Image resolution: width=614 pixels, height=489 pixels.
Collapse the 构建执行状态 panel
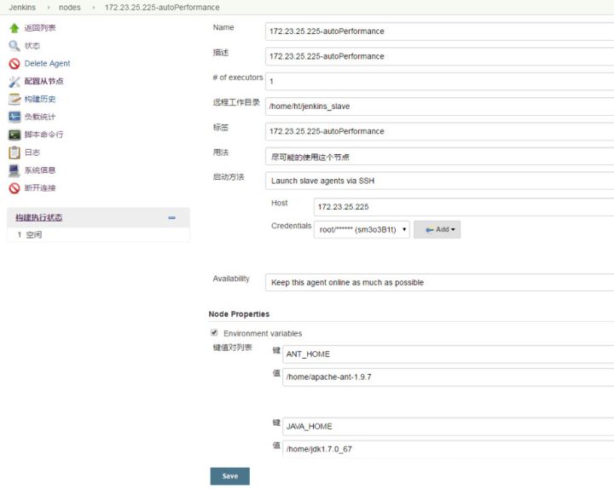[x=172, y=217]
